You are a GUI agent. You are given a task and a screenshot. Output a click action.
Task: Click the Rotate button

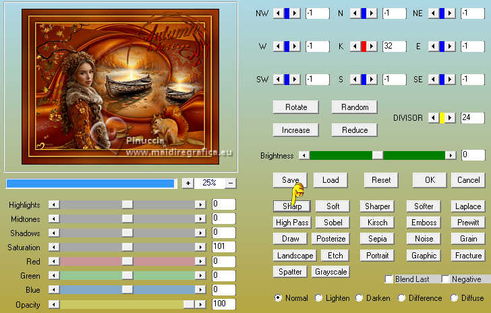(x=296, y=107)
